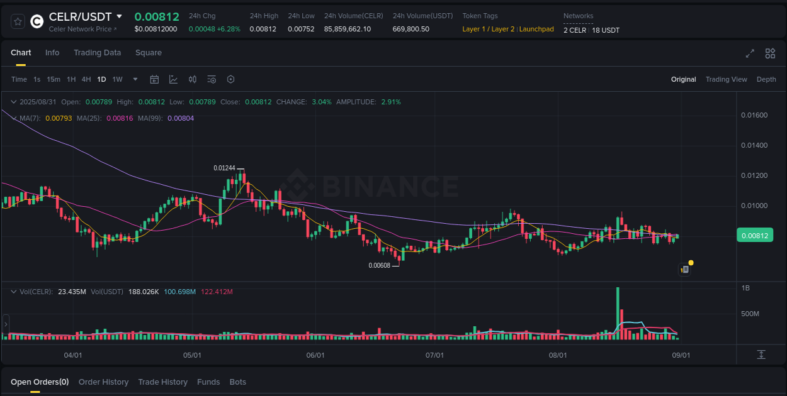Expand extra timeframe options with the caret
This screenshot has width=787, height=396.
click(135, 79)
